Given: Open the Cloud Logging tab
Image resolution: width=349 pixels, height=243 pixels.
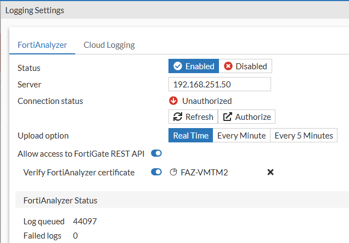Looking at the screenshot, I should (109, 45).
